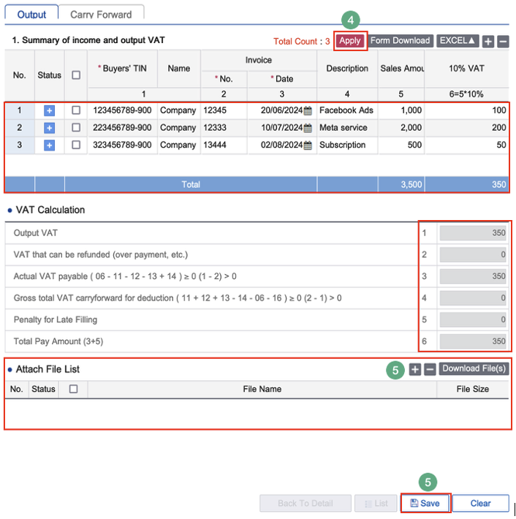The height and width of the screenshot is (519, 516).
Task: Click the Clear button
Action: (481, 503)
